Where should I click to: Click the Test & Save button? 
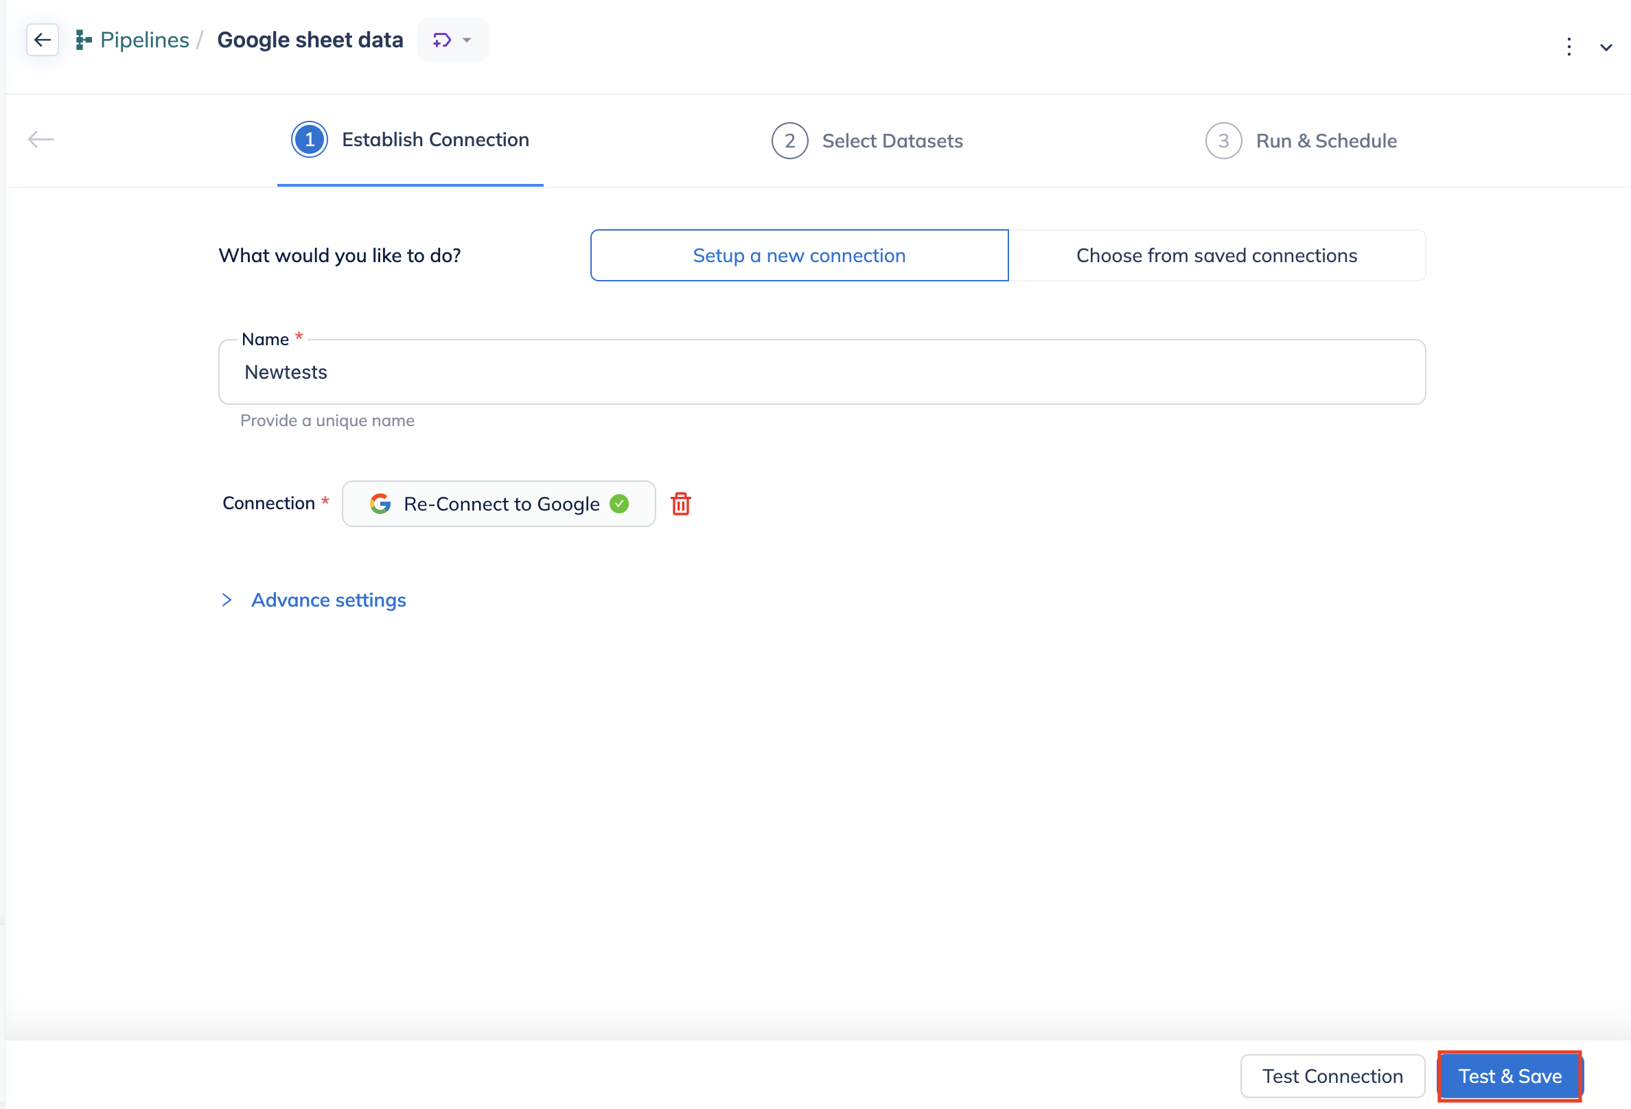pyautogui.click(x=1509, y=1076)
